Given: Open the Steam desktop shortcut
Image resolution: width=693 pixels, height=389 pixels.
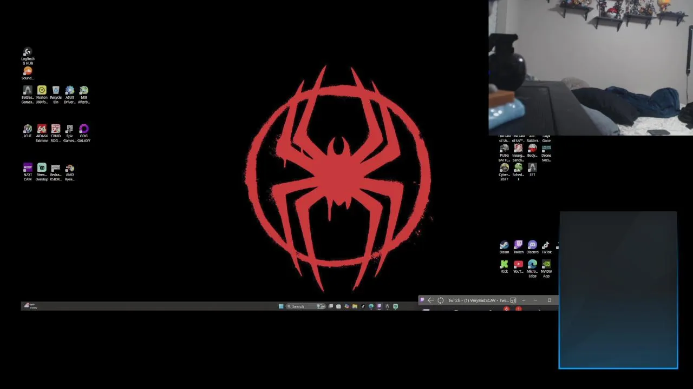Looking at the screenshot, I should pyautogui.click(x=505, y=247).
